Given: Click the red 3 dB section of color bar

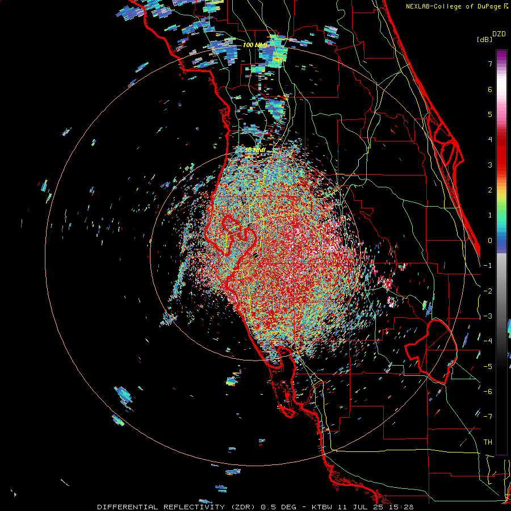Looking at the screenshot, I should tap(501, 160).
